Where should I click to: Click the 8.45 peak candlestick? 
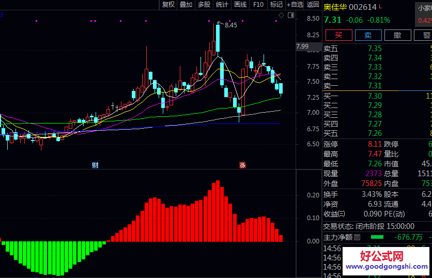coord(218,38)
